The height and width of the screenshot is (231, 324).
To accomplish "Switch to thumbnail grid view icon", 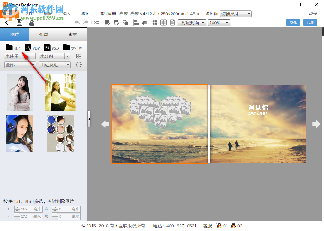I will click(x=154, y=22).
